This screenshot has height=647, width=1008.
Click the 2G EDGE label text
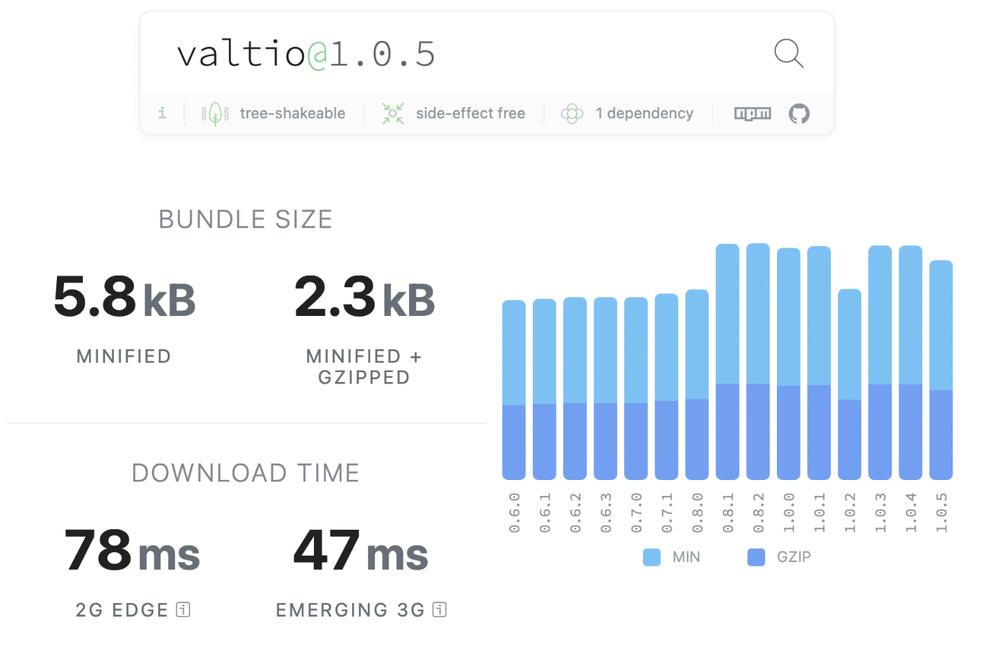[122, 610]
